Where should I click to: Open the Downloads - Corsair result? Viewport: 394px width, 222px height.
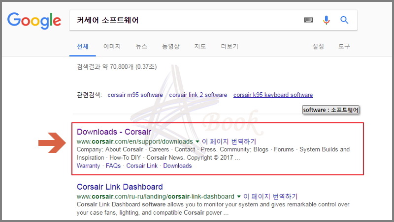pos(114,132)
